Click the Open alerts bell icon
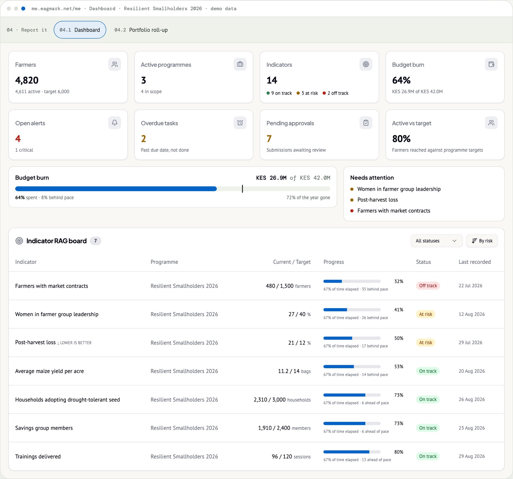The width and height of the screenshot is (513, 479). click(115, 123)
